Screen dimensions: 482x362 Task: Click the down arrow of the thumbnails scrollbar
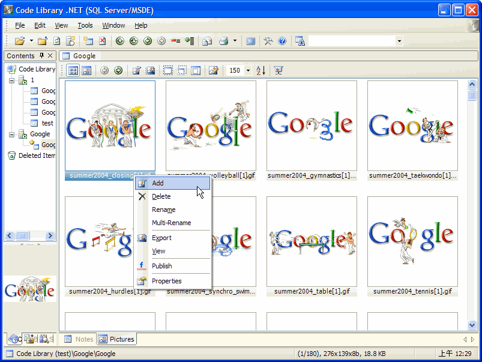click(472, 324)
